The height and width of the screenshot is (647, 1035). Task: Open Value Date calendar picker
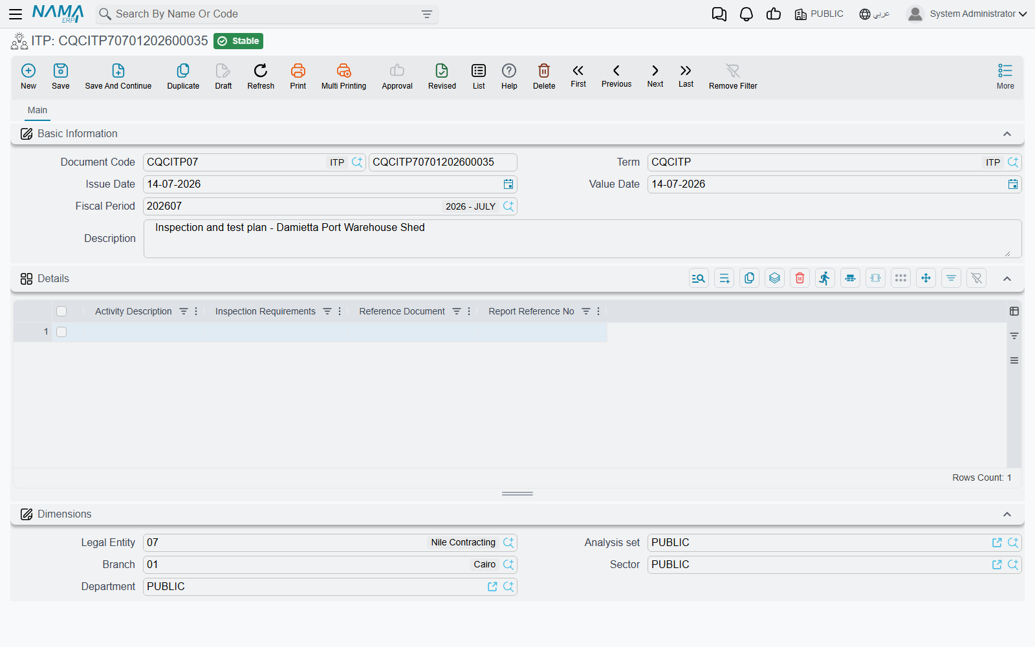pos(1013,184)
